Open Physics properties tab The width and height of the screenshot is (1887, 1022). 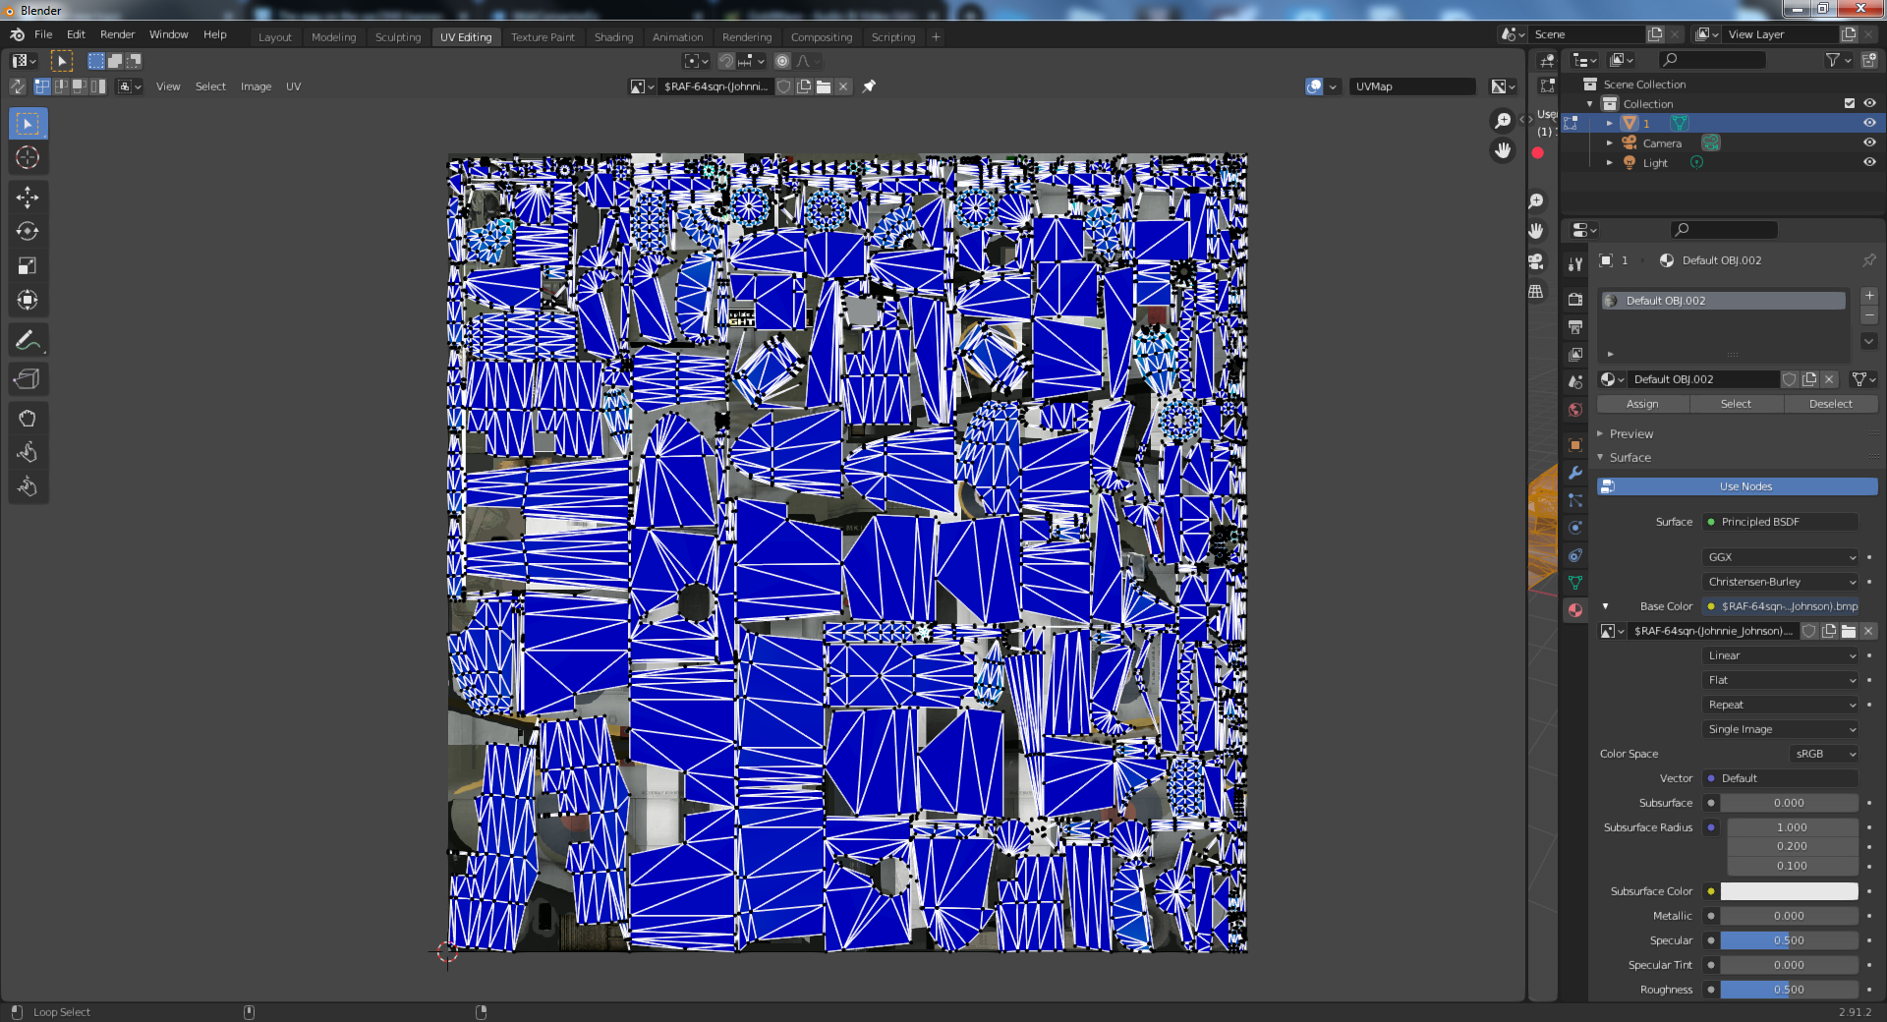click(x=1575, y=528)
